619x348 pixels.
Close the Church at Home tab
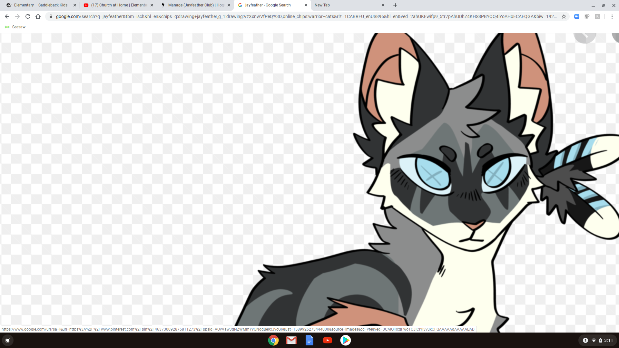(x=152, y=5)
